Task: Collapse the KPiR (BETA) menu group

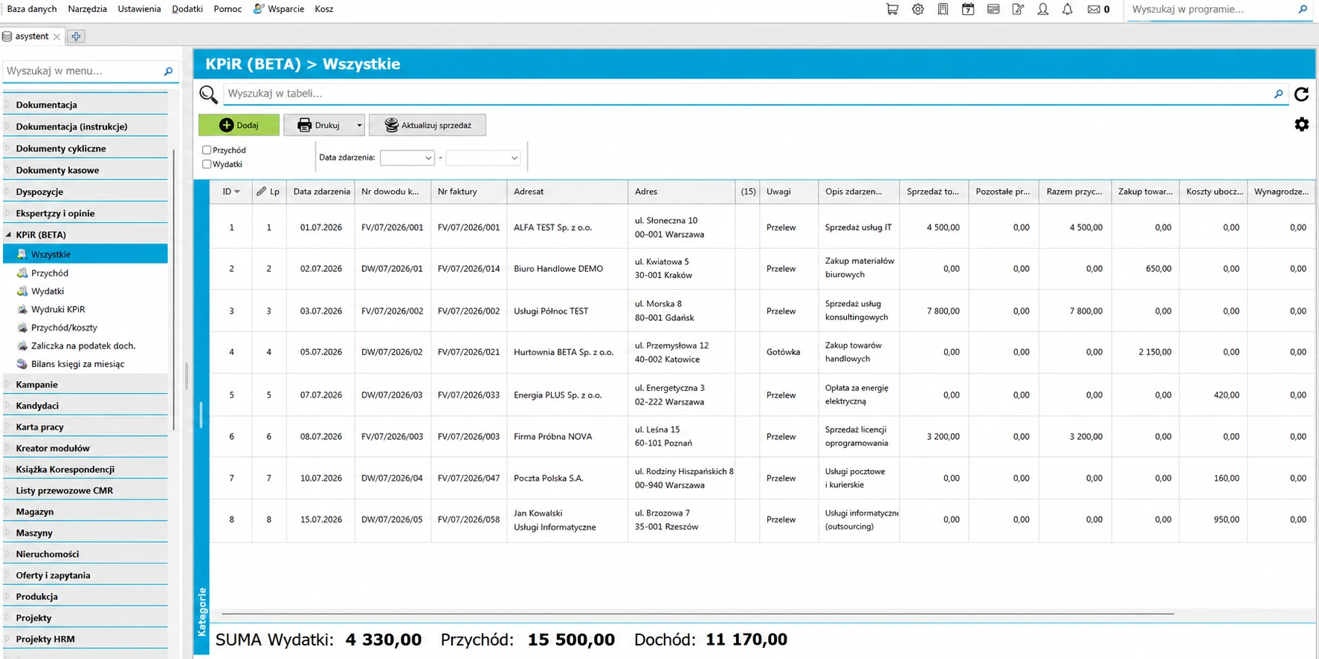Action: (x=9, y=235)
